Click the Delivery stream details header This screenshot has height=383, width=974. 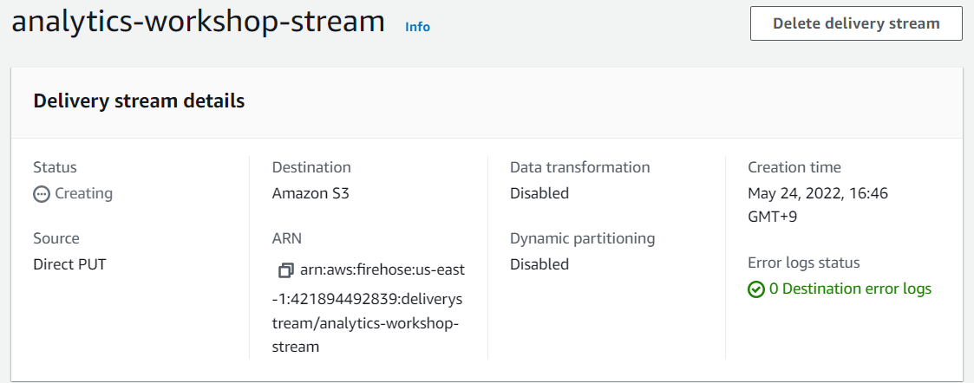point(139,101)
